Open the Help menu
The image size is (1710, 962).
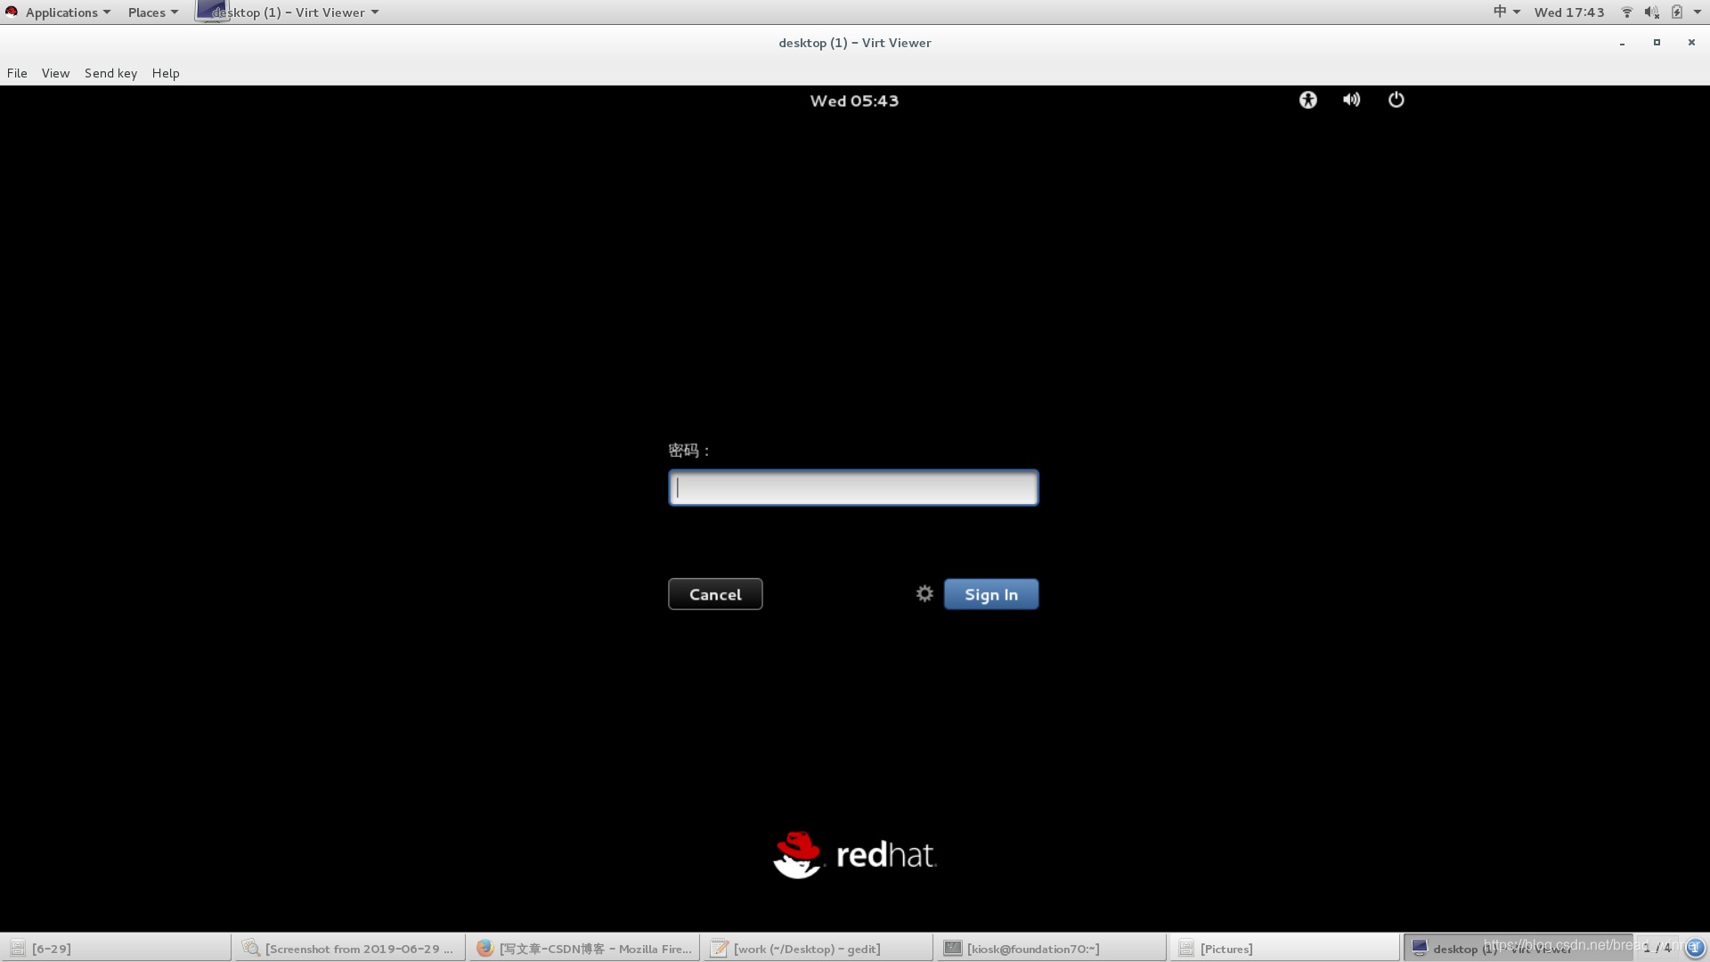[166, 73]
